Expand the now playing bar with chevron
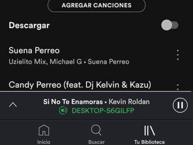Screen dimensions: 193x145 (13, 105)
